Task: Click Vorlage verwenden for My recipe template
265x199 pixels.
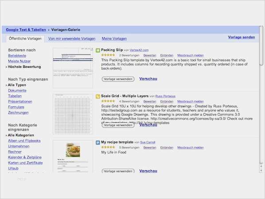Action: [x=118, y=171]
